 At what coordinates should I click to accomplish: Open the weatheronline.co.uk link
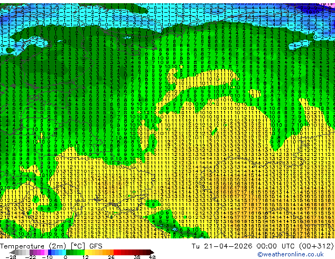pyautogui.click(x=291, y=254)
